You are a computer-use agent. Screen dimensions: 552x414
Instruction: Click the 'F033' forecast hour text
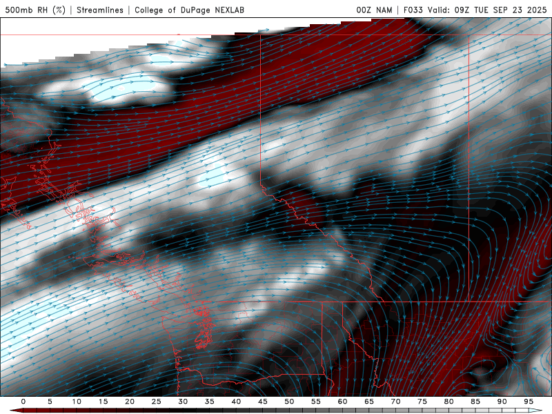(413, 10)
